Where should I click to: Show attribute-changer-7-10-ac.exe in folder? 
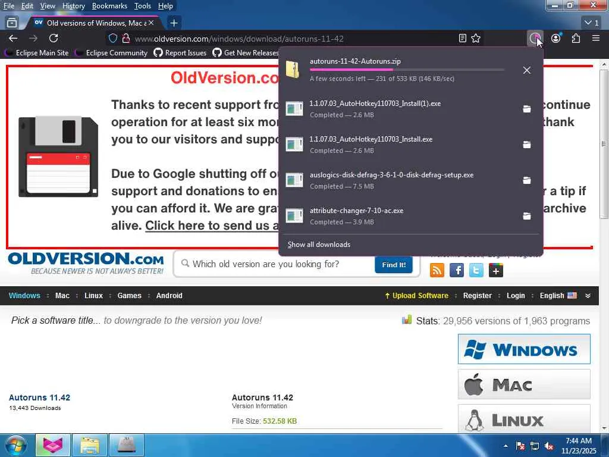point(527,216)
